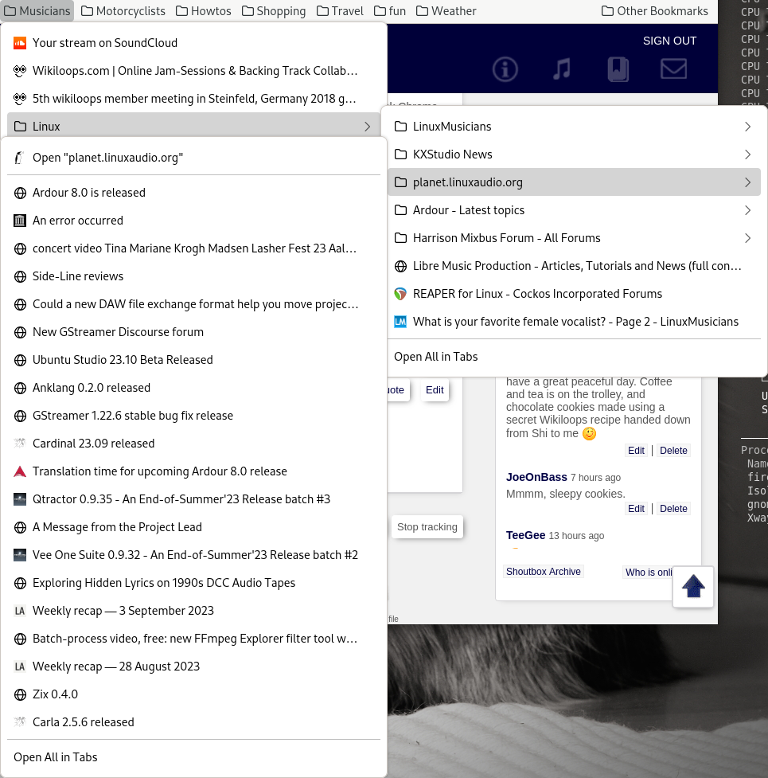Click the Carla 2.5.6 released icon
The image size is (768, 778).
point(20,722)
